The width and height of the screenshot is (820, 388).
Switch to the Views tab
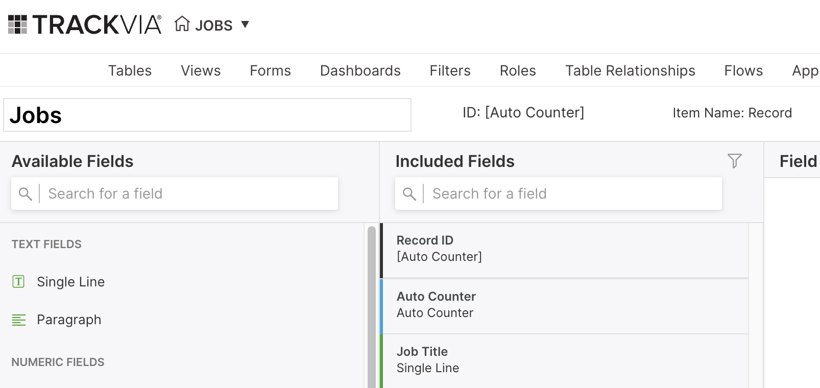point(201,70)
